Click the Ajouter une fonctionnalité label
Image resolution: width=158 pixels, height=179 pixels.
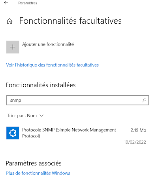(x=48, y=44)
